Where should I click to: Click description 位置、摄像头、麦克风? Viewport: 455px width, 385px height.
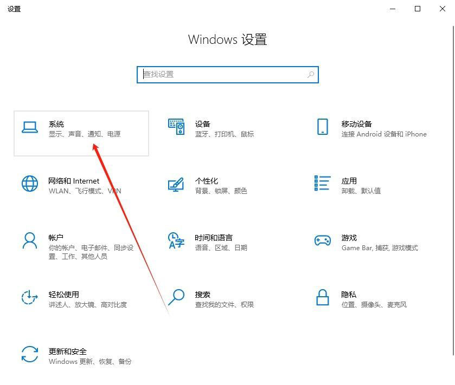coord(374,304)
